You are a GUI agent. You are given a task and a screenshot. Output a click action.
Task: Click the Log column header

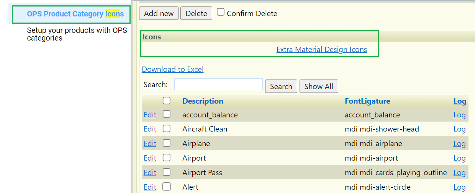[x=460, y=101]
